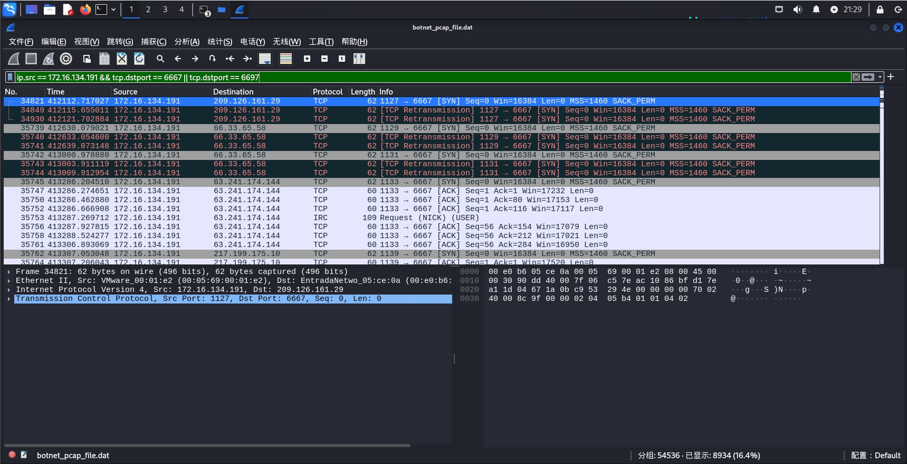This screenshot has width=907, height=464.
Task: Open the 统计(S) menu
Action: [220, 42]
